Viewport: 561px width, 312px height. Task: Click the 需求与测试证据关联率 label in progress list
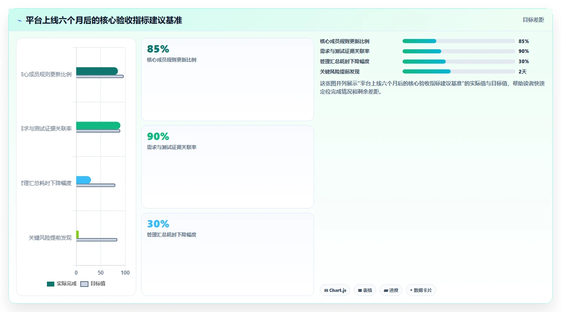click(345, 51)
